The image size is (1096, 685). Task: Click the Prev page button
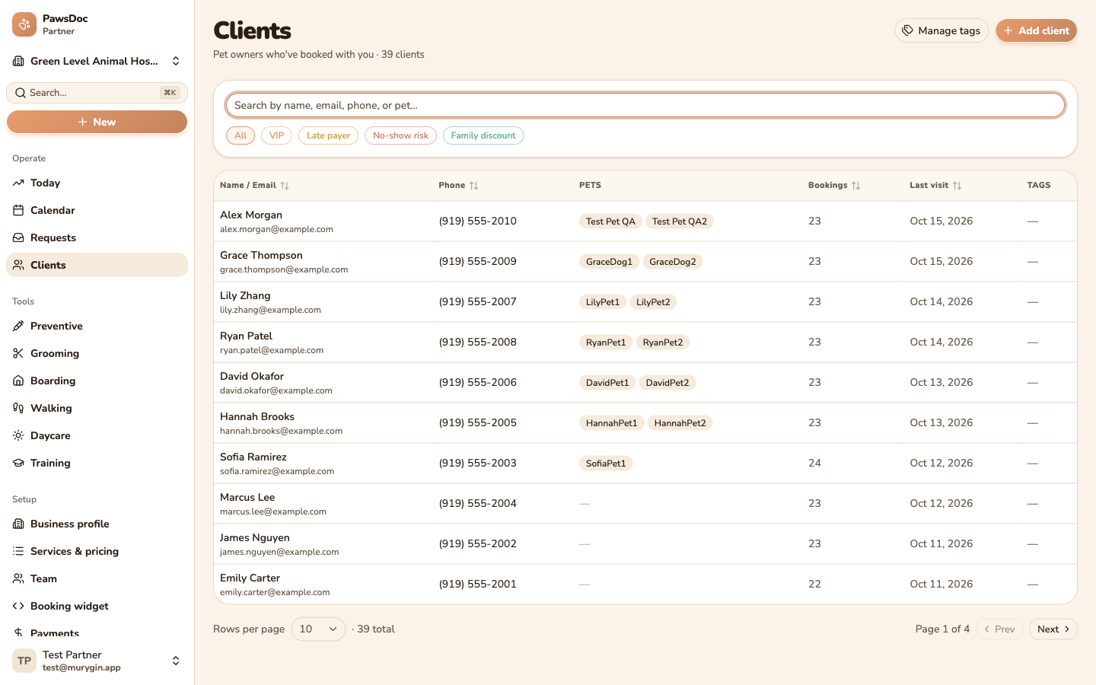(x=999, y=629)
